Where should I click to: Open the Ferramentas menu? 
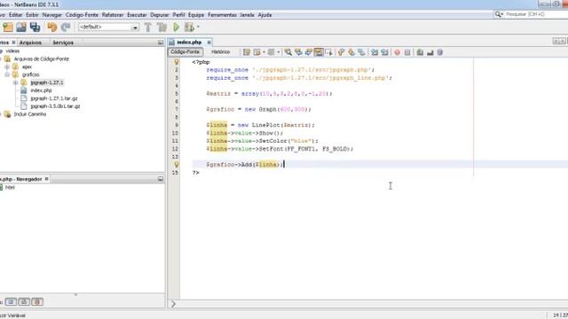coord(222,15)
